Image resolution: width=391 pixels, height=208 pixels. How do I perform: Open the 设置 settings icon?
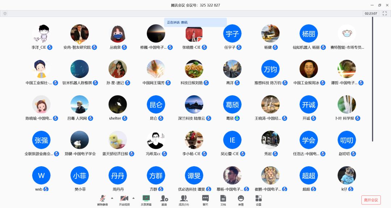pos(258,199)
